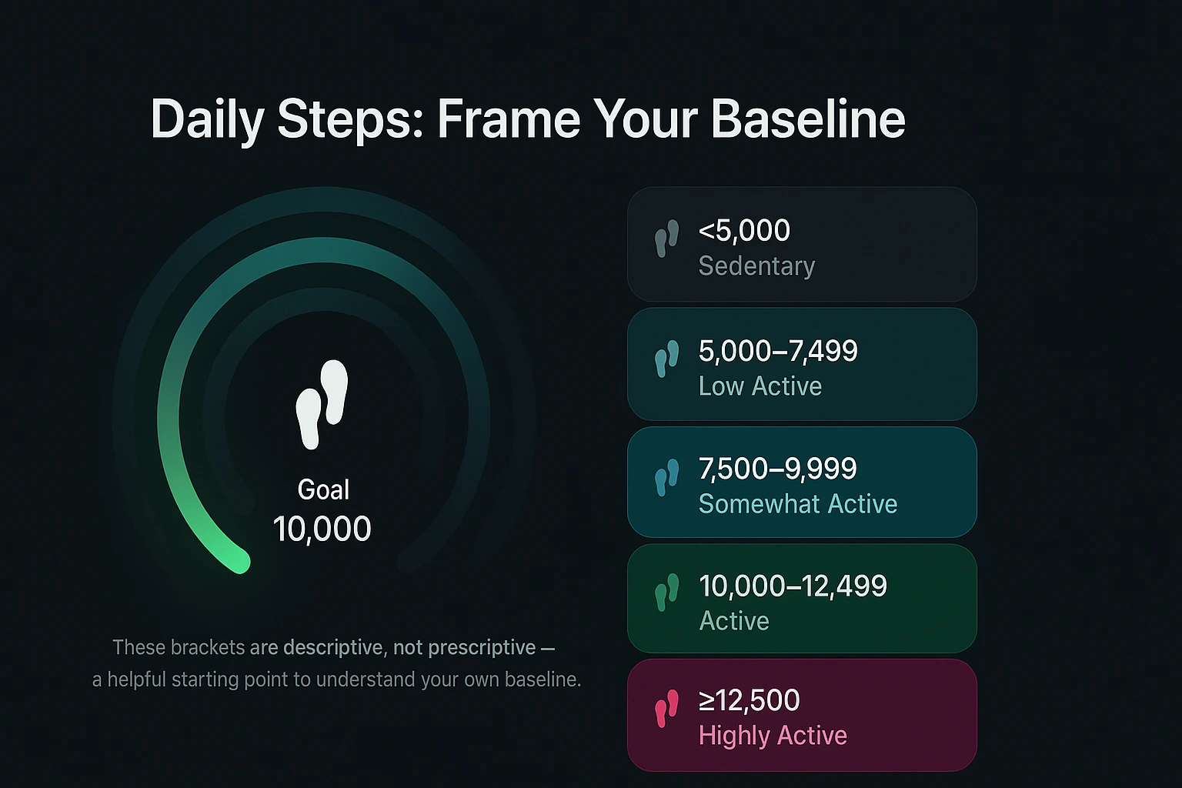
Task: Click the "Low Active" label
Action: pos(760,386)
